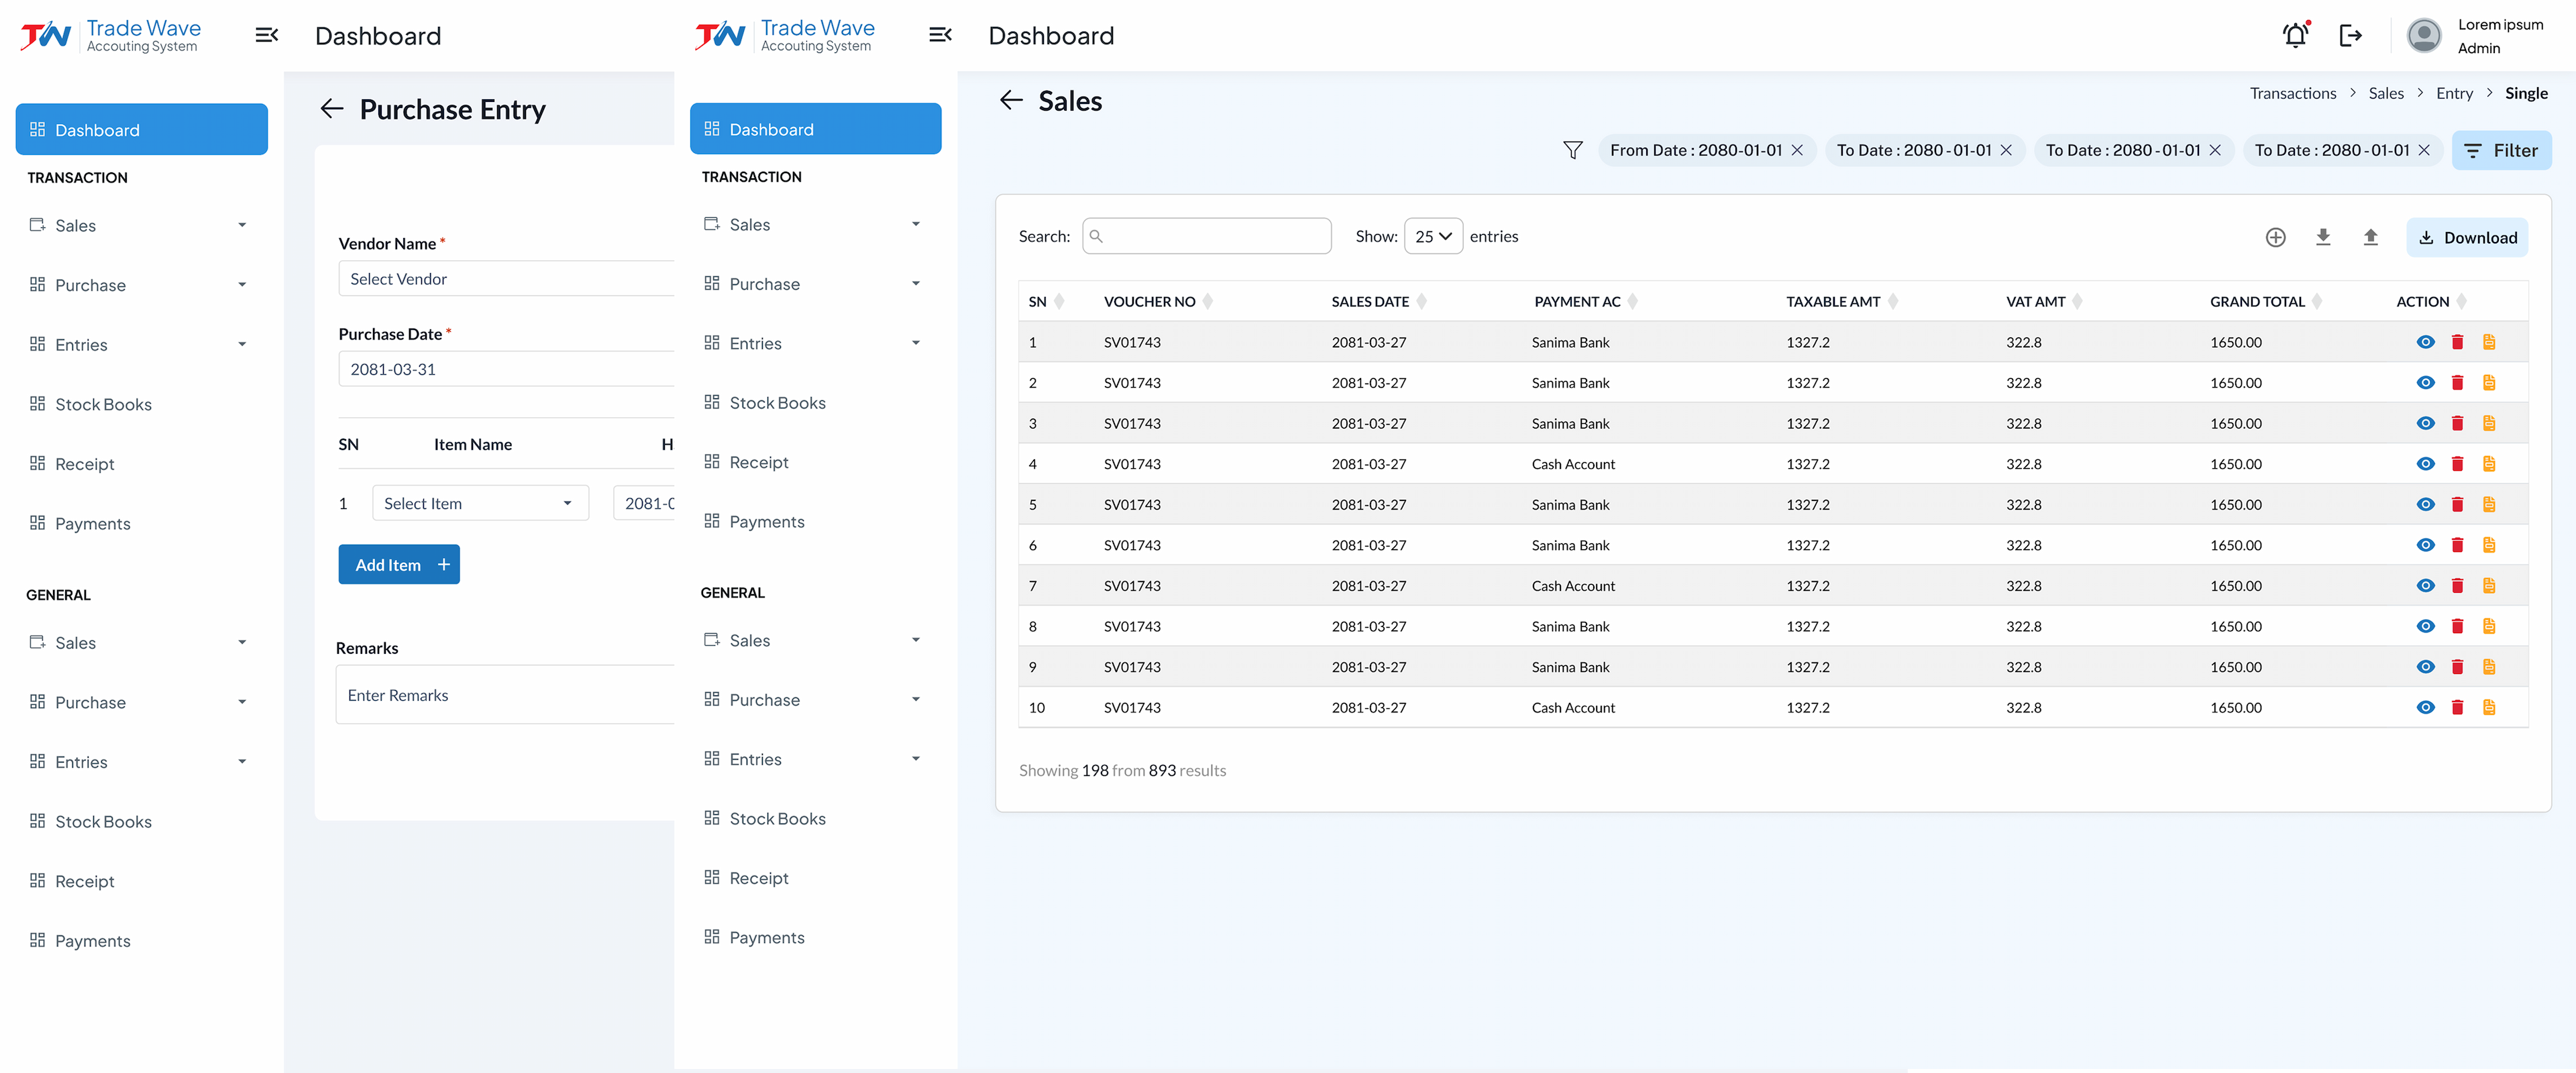
Task: Delete Sales row 8 with the trash icon
Action: [2457, 627]
